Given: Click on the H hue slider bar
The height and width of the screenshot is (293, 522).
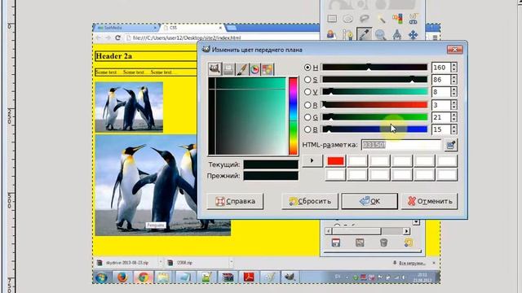Looking at the screenshot, I should 375,68.
